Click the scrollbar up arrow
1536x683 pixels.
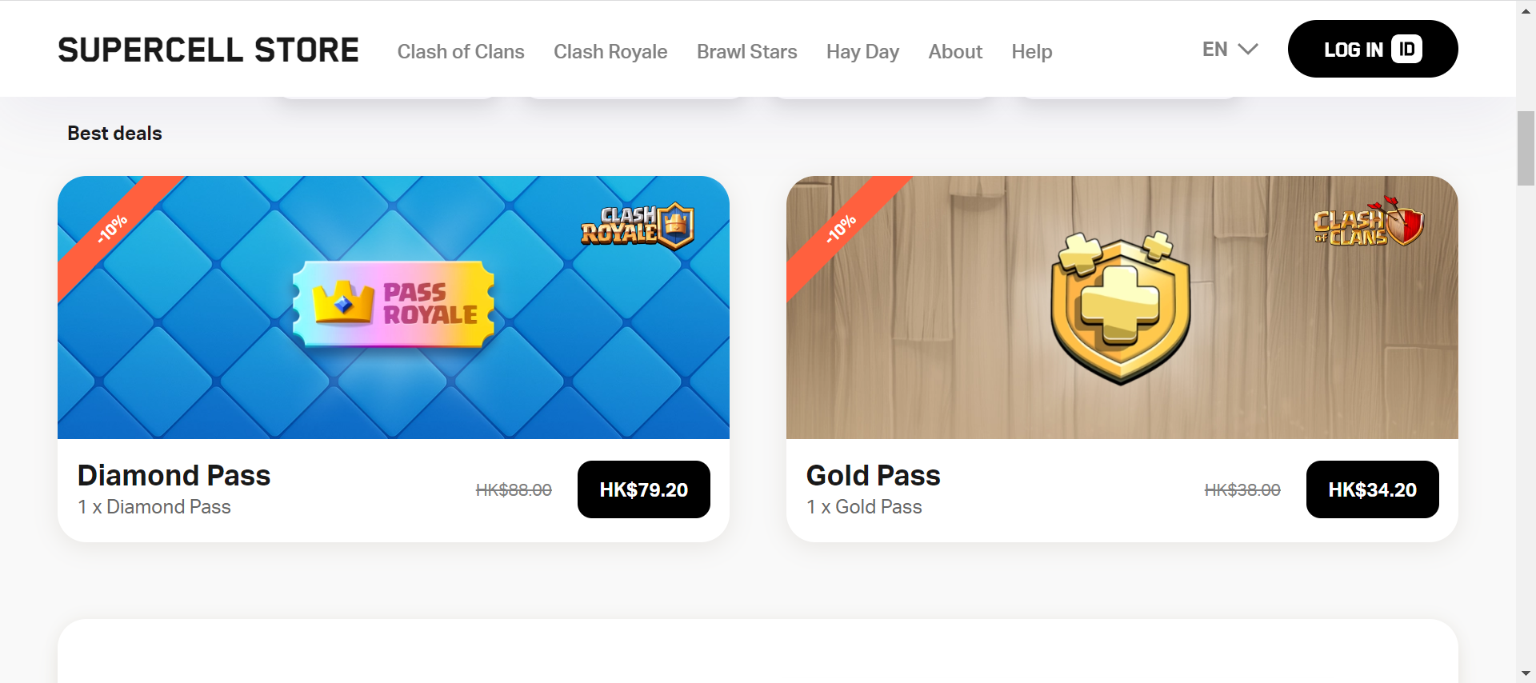click(1526, 10)
